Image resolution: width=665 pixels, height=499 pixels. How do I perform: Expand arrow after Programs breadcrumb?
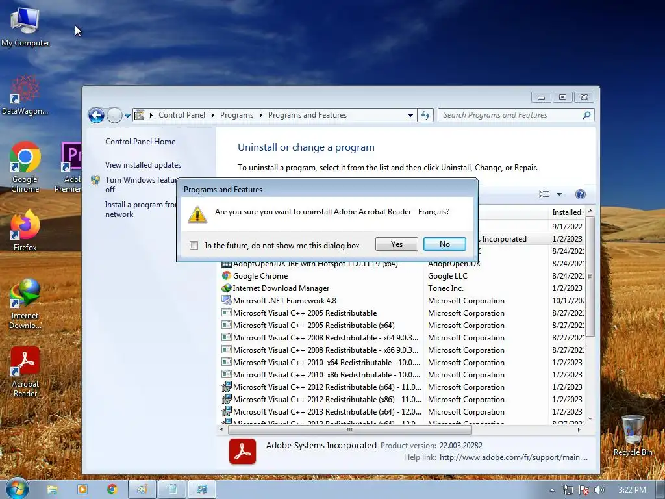(260, 115)
